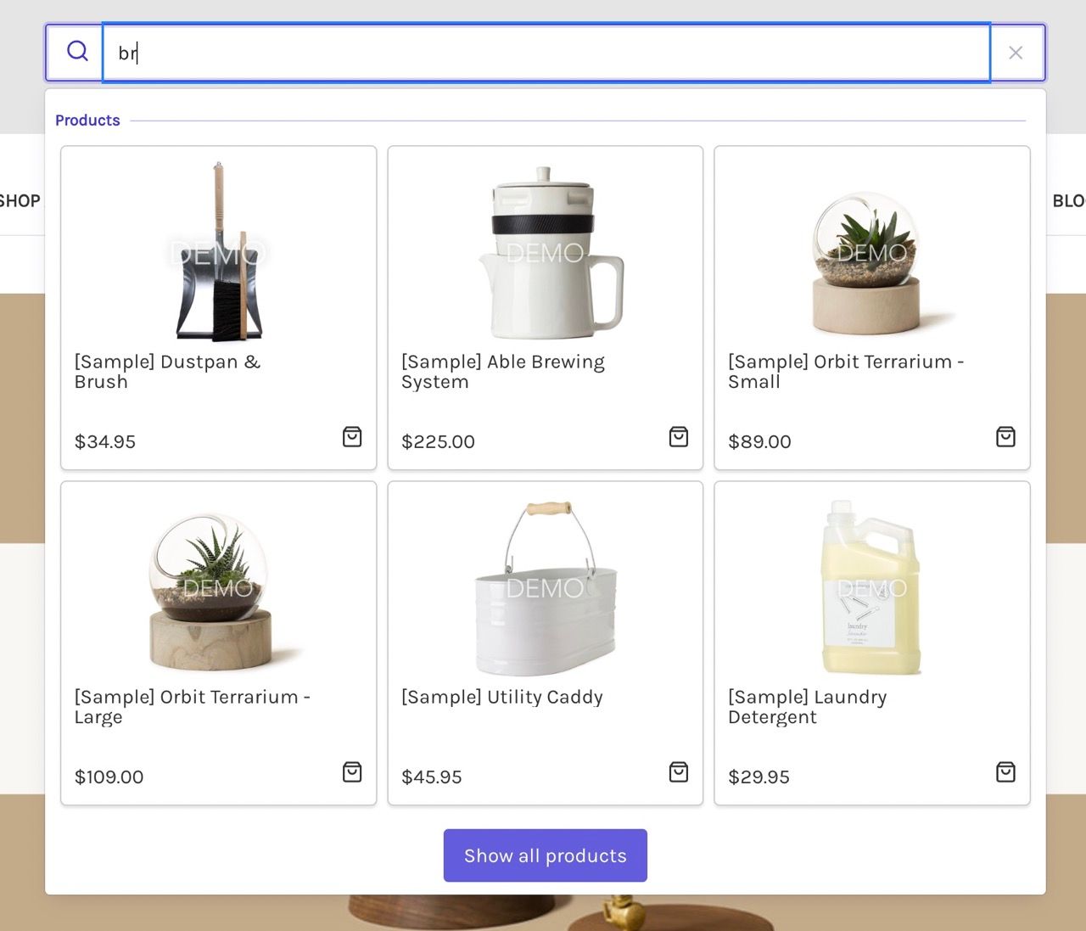Click the Utility Caddy add-to-cart icon
Screen dimensions: 1086x931
(678, 772)
